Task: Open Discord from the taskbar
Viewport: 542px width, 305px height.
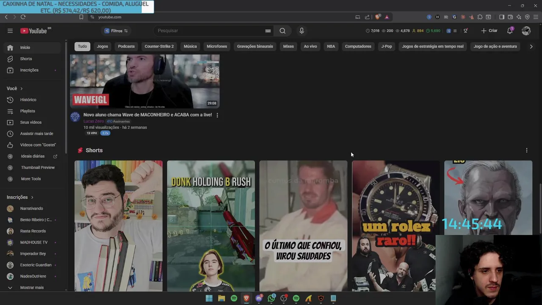Action: (x=259, y=298)
